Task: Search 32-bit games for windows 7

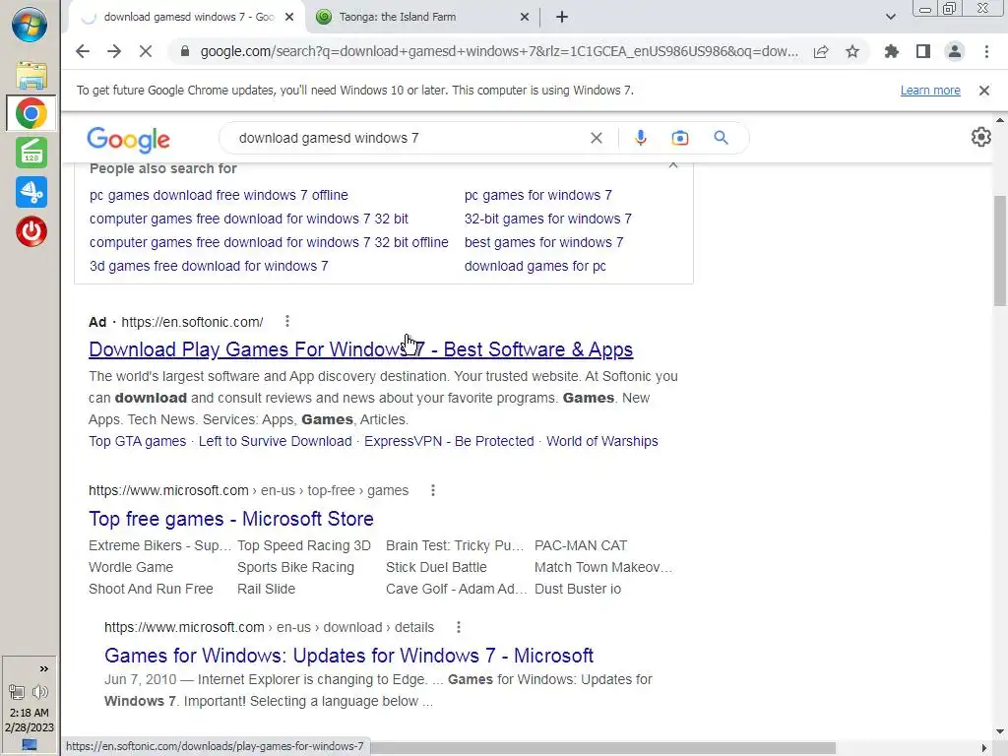Action: pos(547,219)
